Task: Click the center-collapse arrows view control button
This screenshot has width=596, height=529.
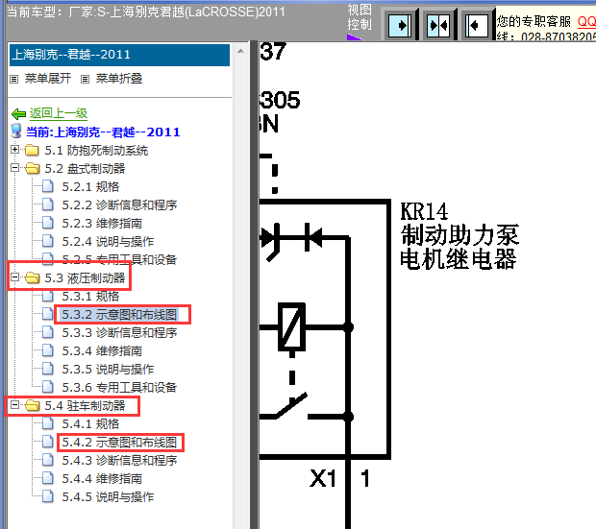Action: [x=438, y=26]
